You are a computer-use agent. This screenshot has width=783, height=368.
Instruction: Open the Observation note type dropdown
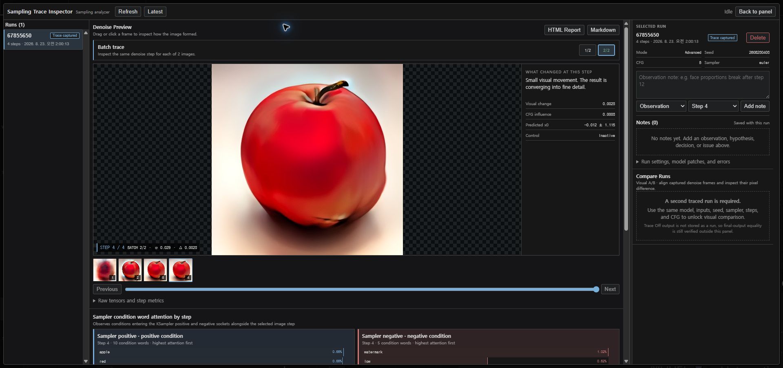pos(661,106)
